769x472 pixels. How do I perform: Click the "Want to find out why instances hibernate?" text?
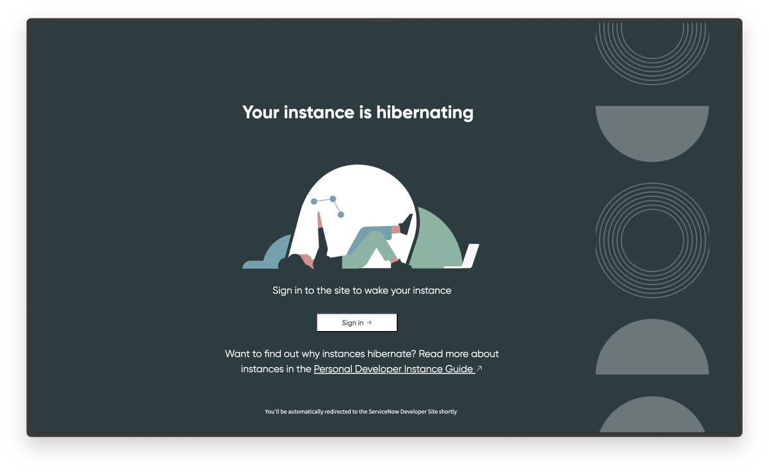point(320,354)
